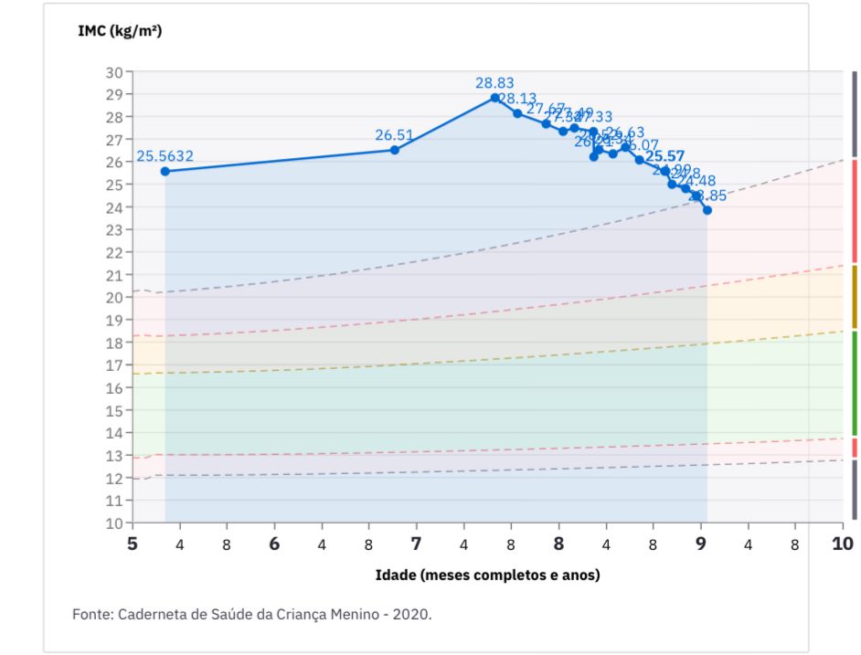Click the first data point labeled 25.5632
The image size is (861, 655).
pos(165,171)
